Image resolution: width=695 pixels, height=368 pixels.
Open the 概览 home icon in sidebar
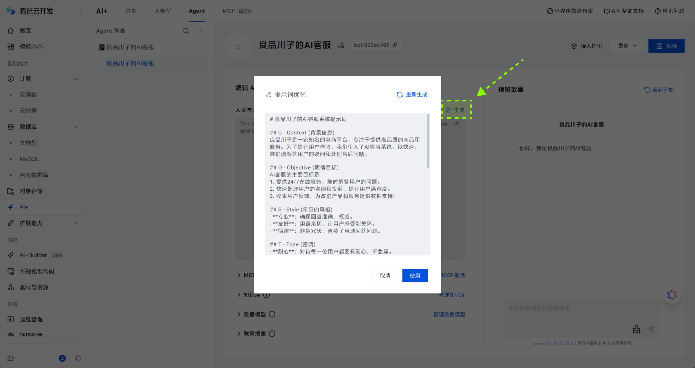(x=11, y=31)
